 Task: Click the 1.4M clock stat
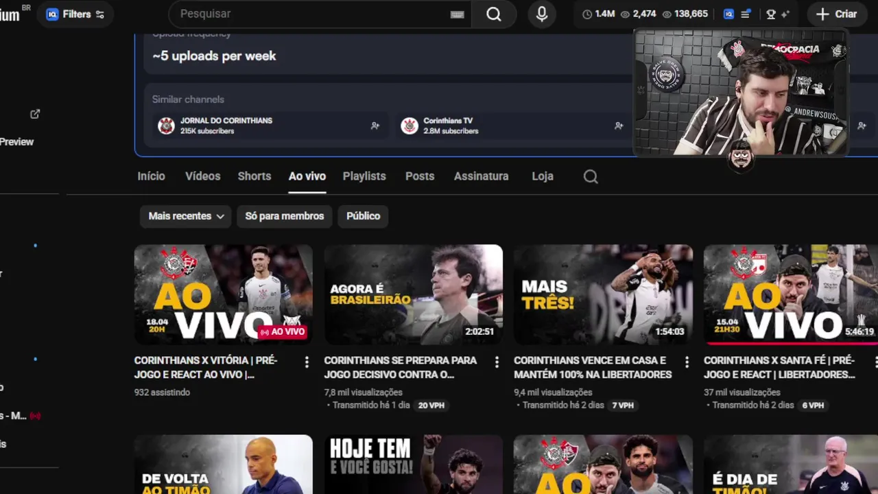598,14
